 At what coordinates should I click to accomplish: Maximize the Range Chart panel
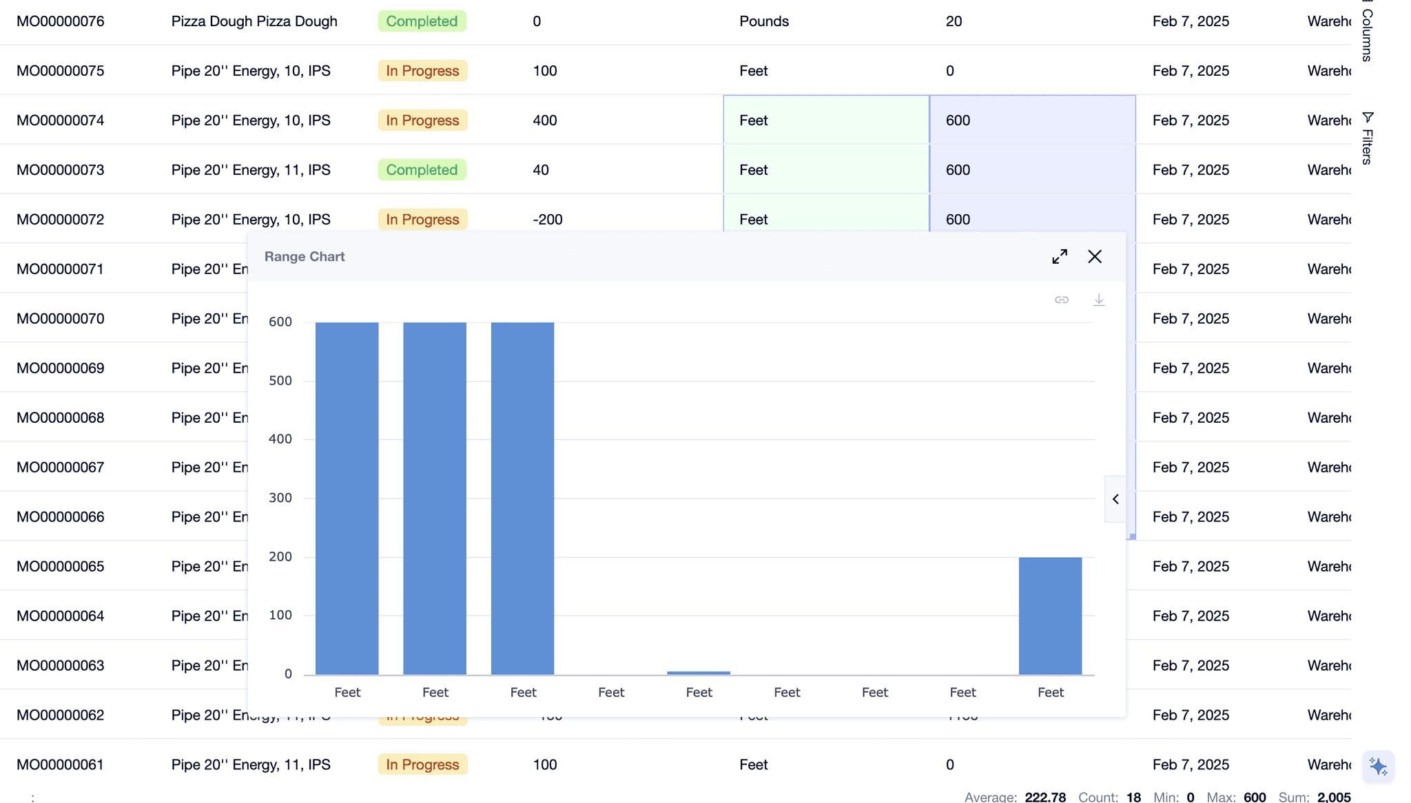[1060, 256]
